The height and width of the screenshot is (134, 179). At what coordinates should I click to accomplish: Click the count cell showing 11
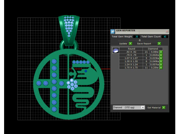(x=146, y=68)
